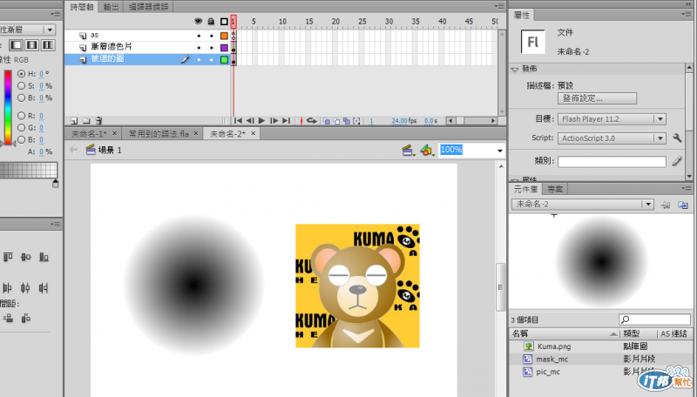Click the 類別 class input field
697x397 pixels.
(x=612, y=161)
